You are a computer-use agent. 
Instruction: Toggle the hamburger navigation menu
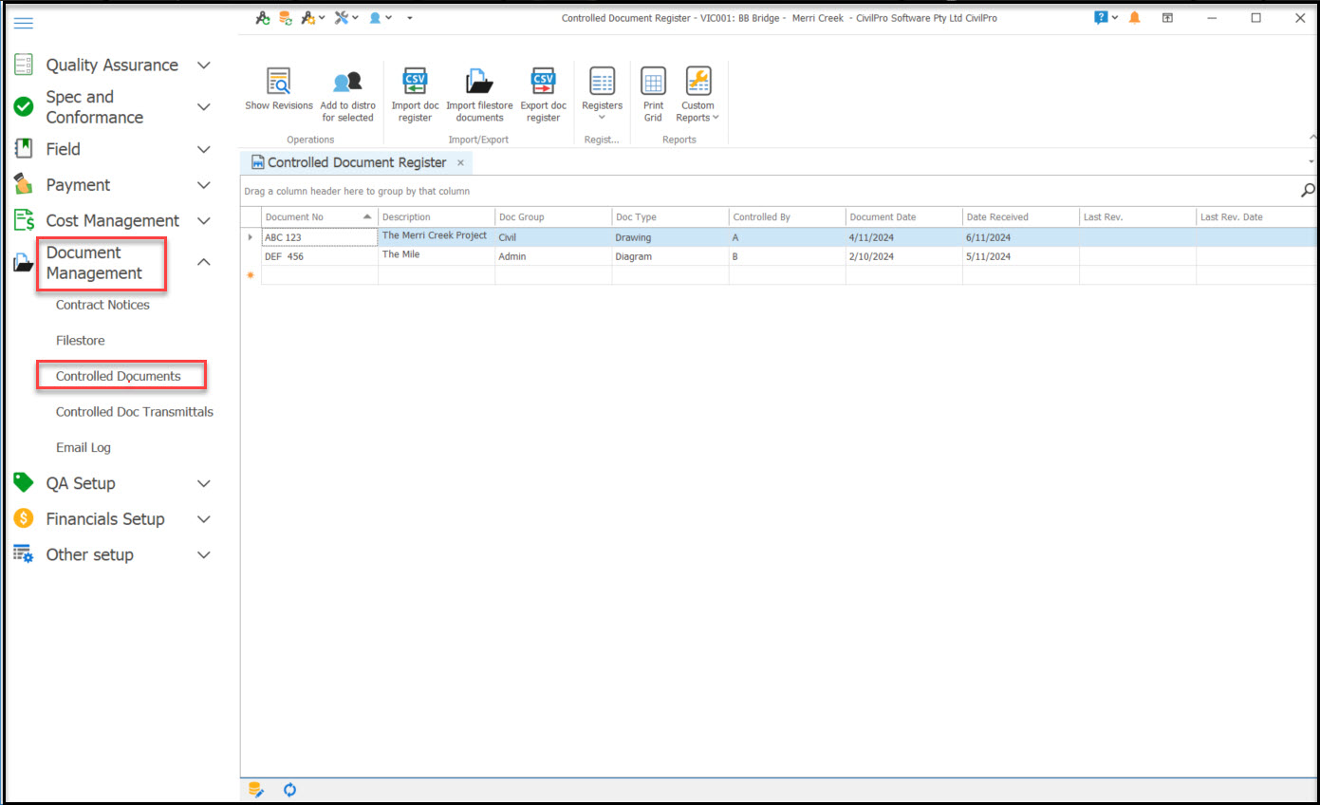[24, 23]
